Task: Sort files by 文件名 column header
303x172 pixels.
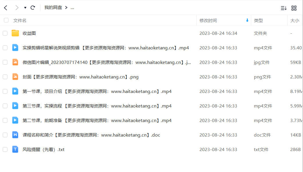Action: [20, 20]
